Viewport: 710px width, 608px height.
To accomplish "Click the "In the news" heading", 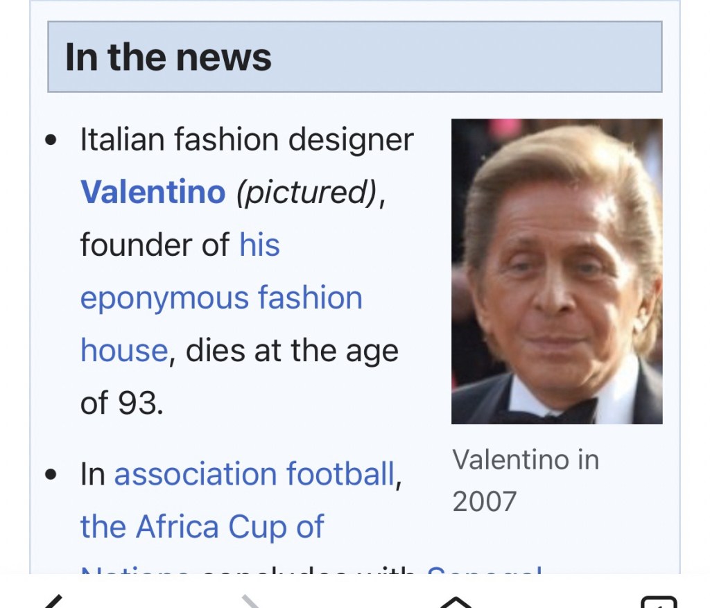I will tap(168, 57).
